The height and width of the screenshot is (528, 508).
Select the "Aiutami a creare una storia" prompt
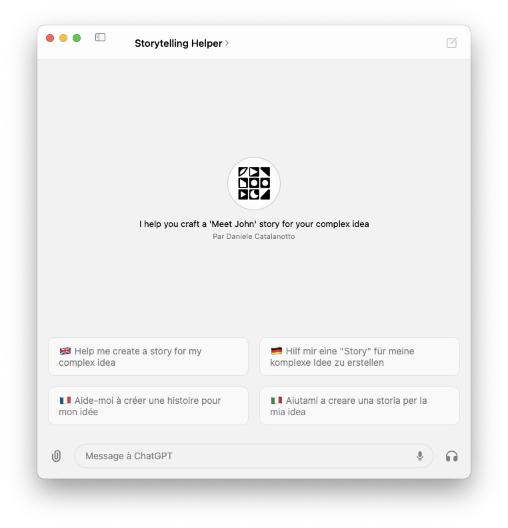359,406
